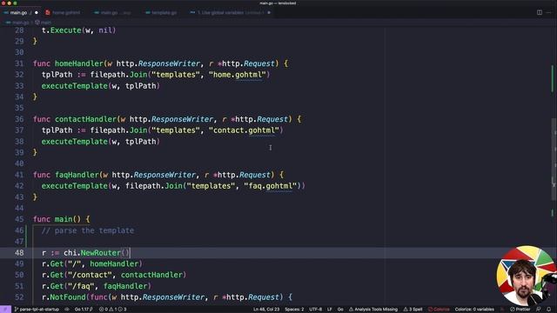Click the red Colorize status item
The height and width of the screenshot is (313, 557).
point(439,310)
